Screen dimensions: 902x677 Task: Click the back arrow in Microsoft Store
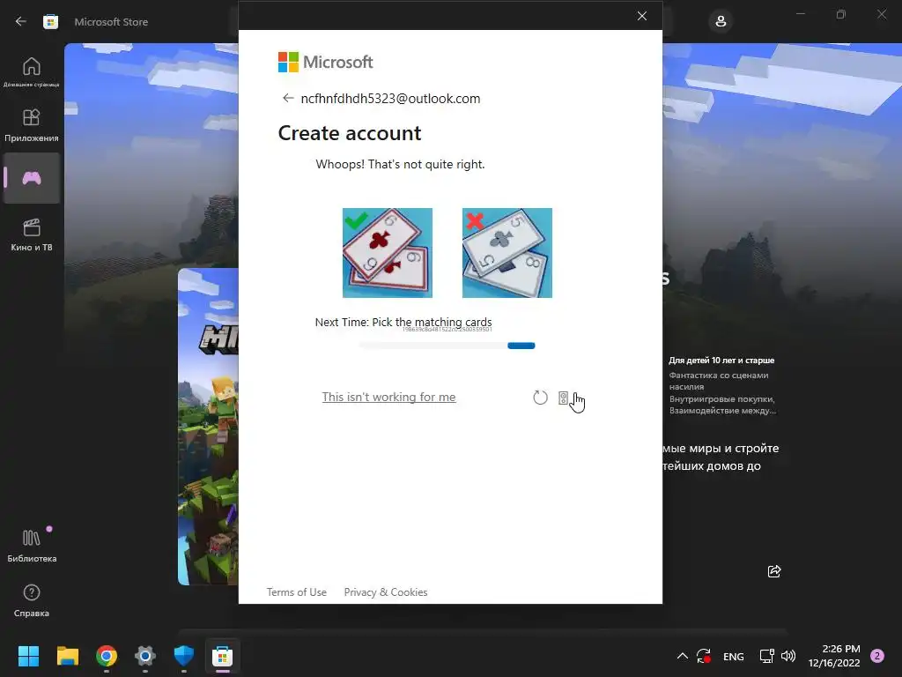(x=21, y=22)
